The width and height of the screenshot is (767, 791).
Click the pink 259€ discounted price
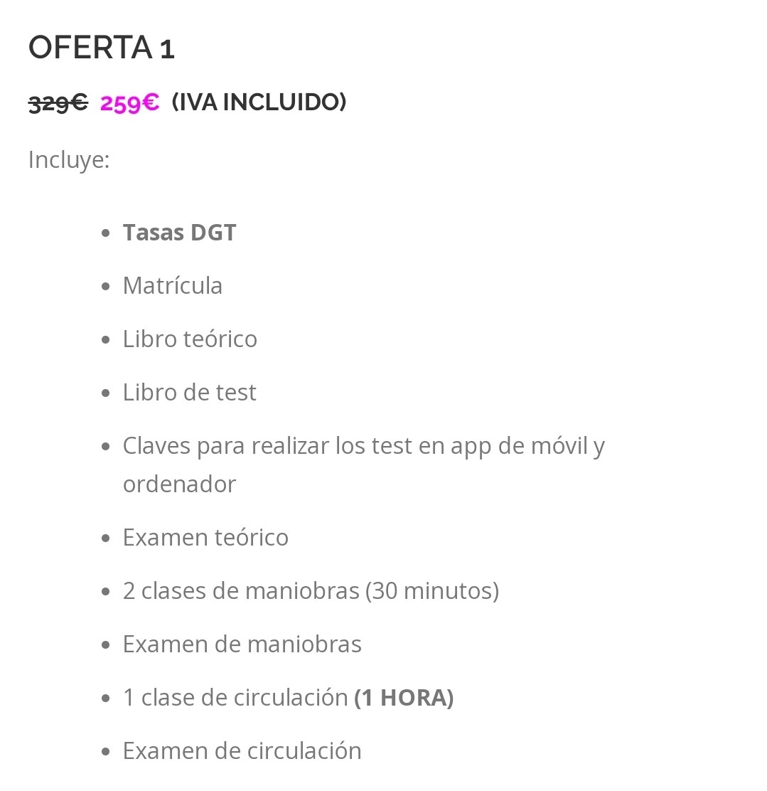[x=129, y=103]
